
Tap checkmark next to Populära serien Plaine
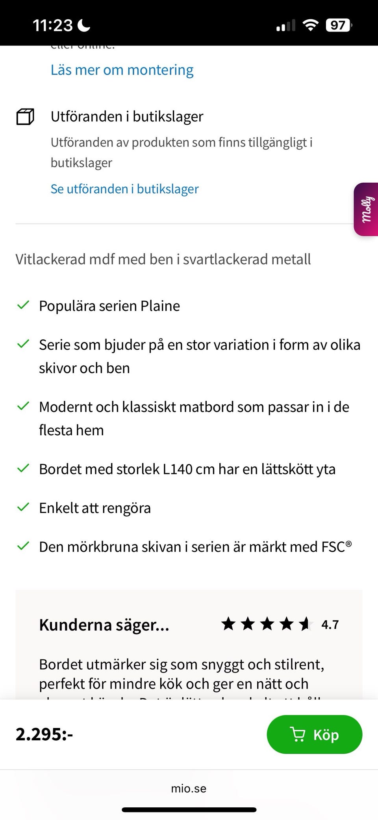pyautogui.click(x=23, y=305)
